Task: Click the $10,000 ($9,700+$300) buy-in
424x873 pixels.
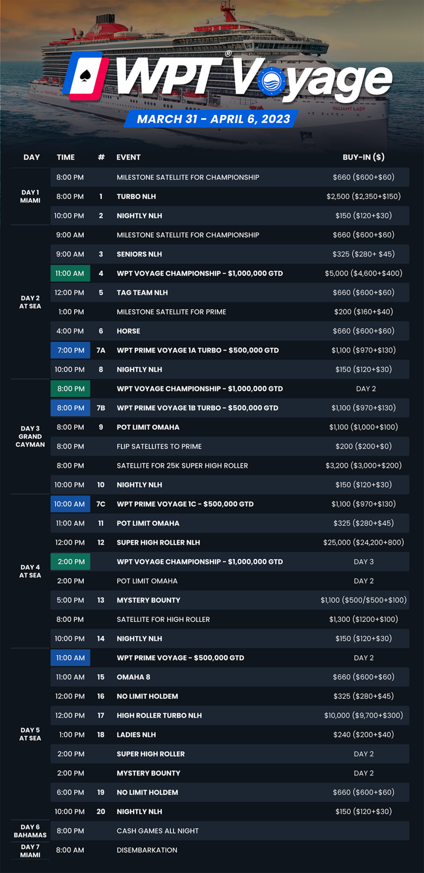Action: coord(363,715)
